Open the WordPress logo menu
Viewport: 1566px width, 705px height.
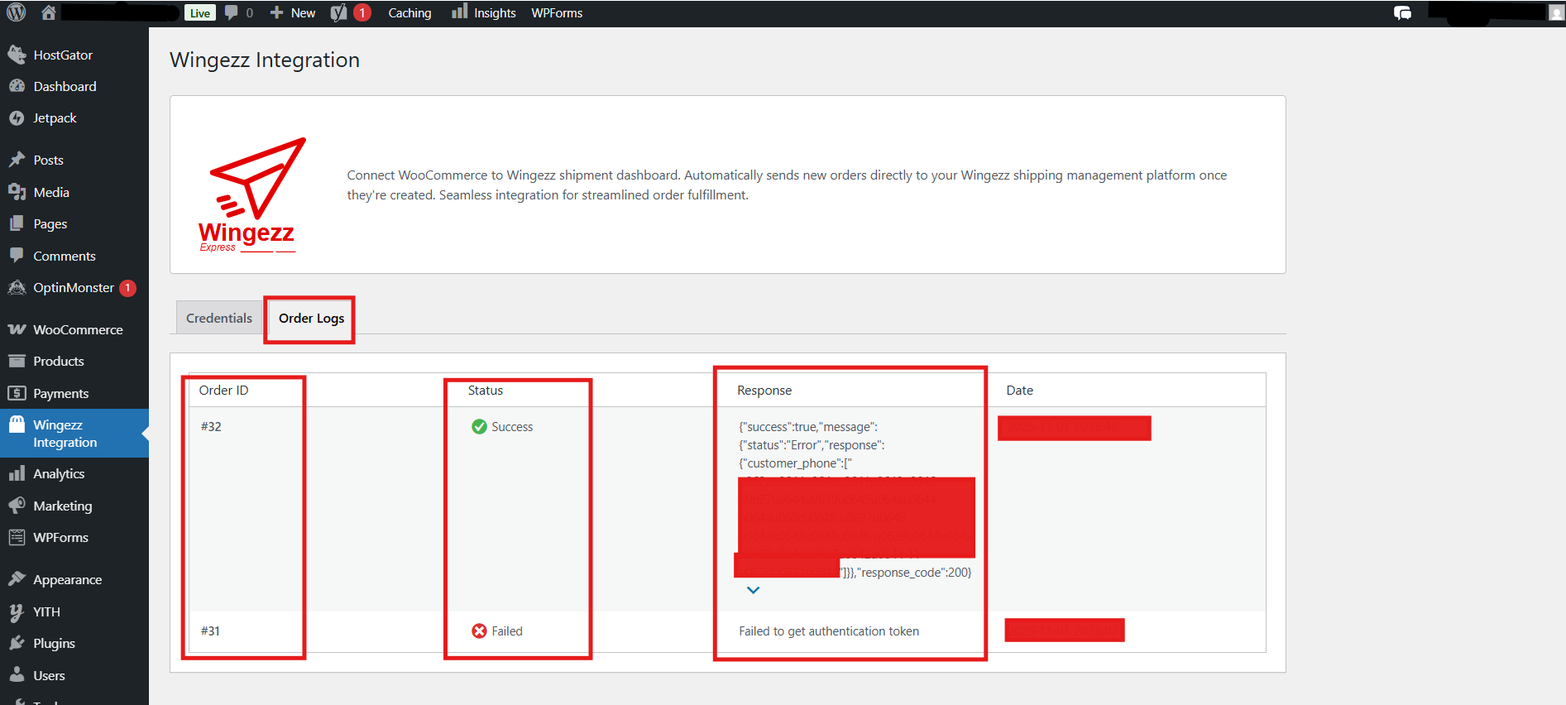click(x=17, y=12)
